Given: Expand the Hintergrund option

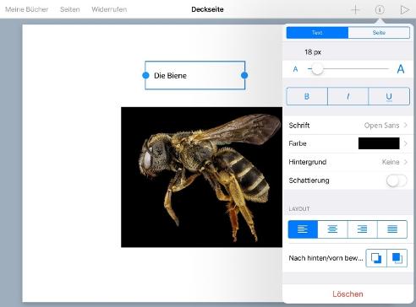Looking at the screenshot, I should click(348, 162).
